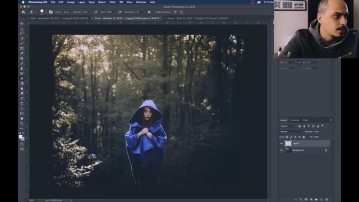Select the Gradient tool
The width and height of the screenshot is (359, 202).
[x=22, y=84]
